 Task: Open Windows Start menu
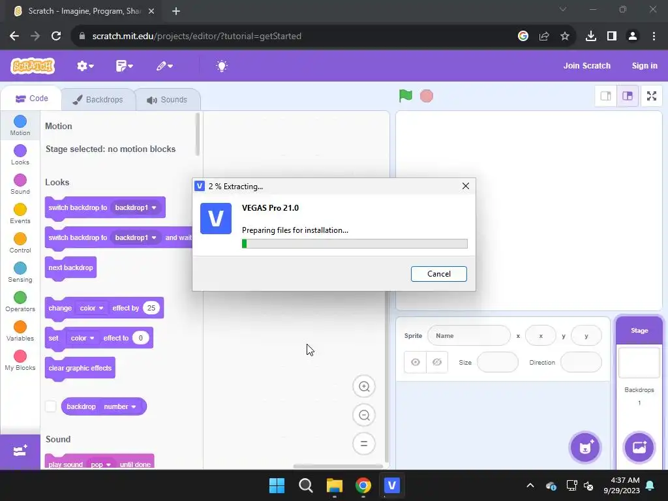click(x=277, y=485)
